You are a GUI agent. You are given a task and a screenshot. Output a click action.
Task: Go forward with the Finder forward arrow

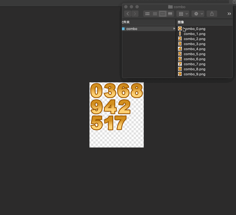point(135,14)
